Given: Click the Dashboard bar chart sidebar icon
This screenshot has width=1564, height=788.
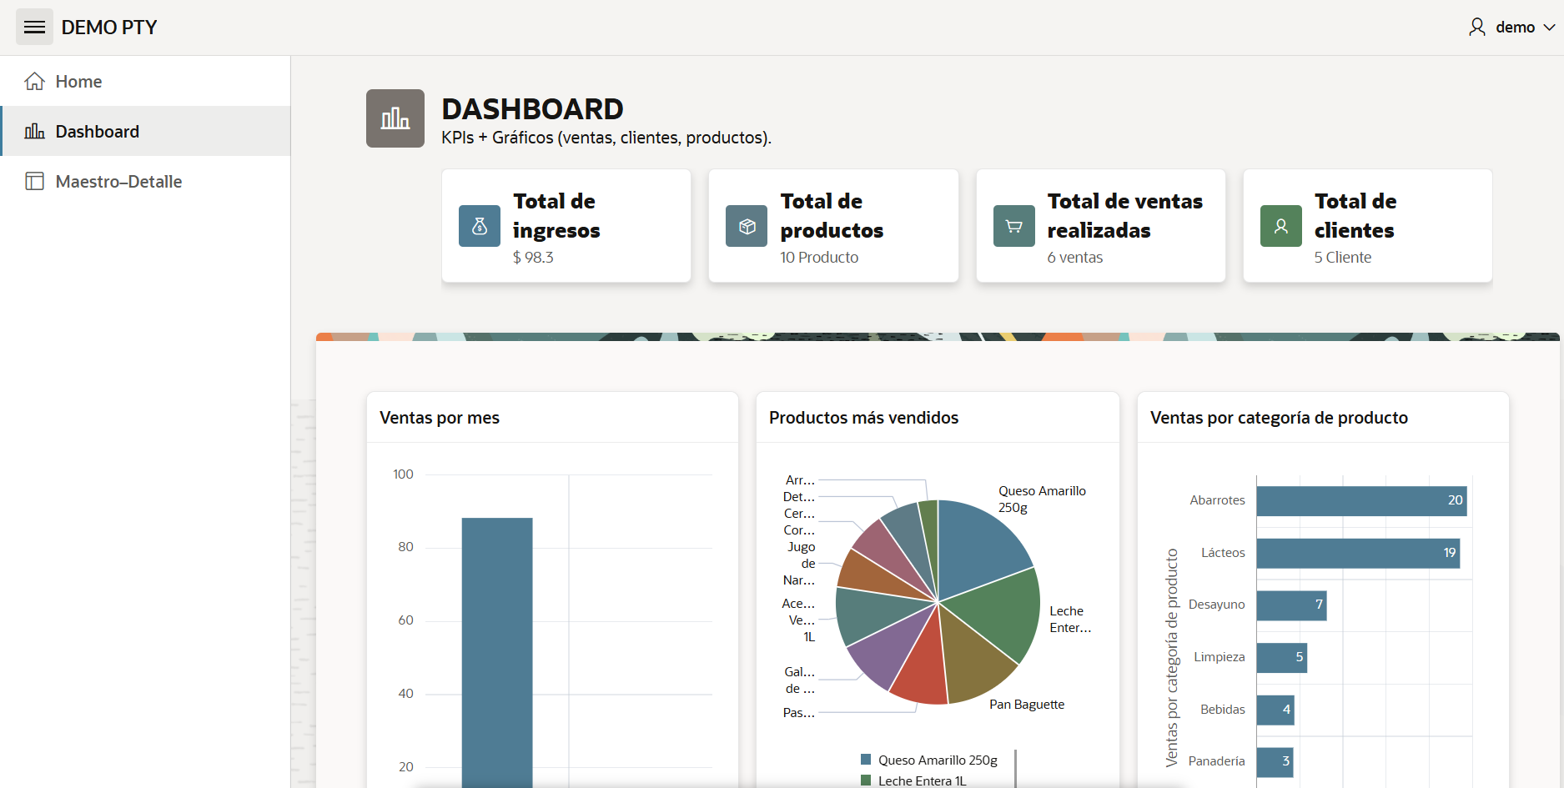Looking at the screenshot, I should tap(34, 132).
